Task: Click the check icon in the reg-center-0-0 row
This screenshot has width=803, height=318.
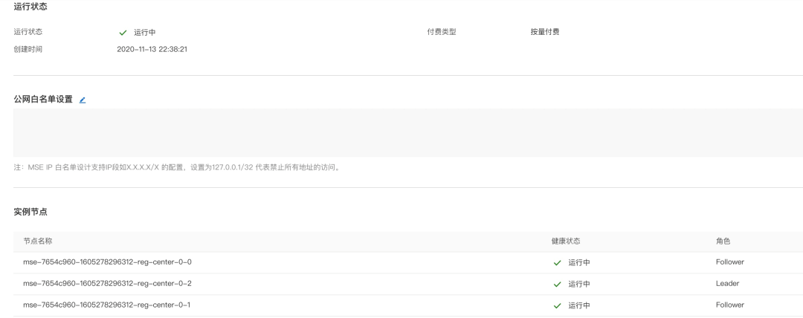Action: (557, 263)
